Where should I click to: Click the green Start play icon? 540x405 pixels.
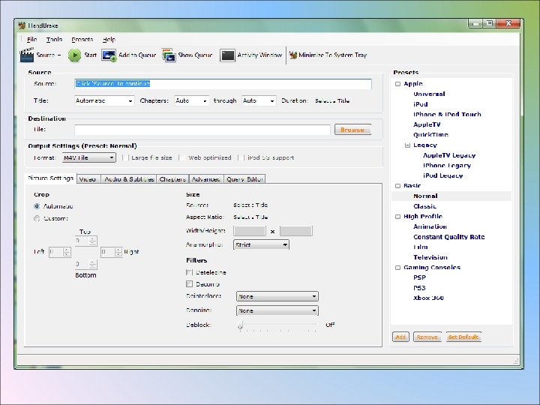coord(74,55)
